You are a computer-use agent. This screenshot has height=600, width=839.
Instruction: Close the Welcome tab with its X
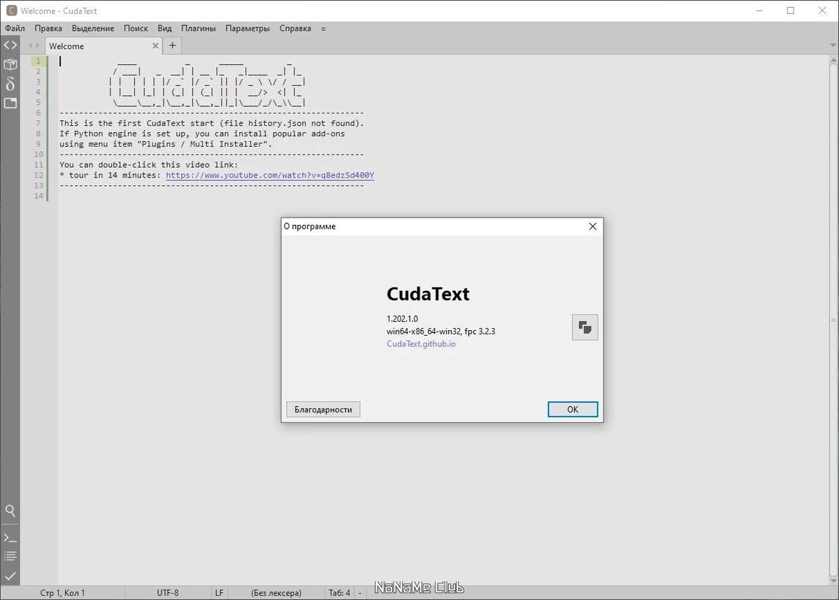[156, 45]
